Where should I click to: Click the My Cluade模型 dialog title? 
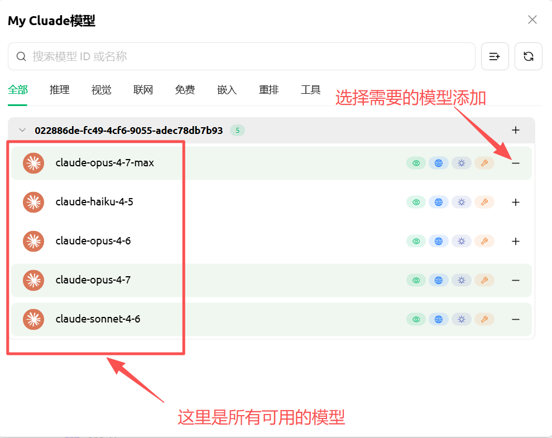coord(52,21)
